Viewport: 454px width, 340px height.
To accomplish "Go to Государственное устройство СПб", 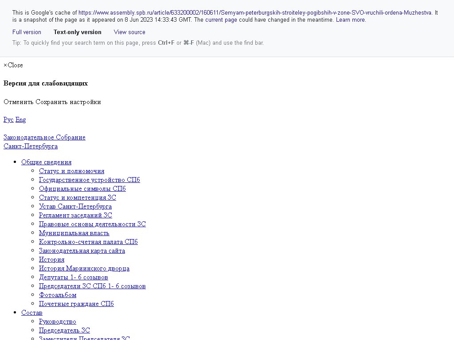I will point(89,180).
